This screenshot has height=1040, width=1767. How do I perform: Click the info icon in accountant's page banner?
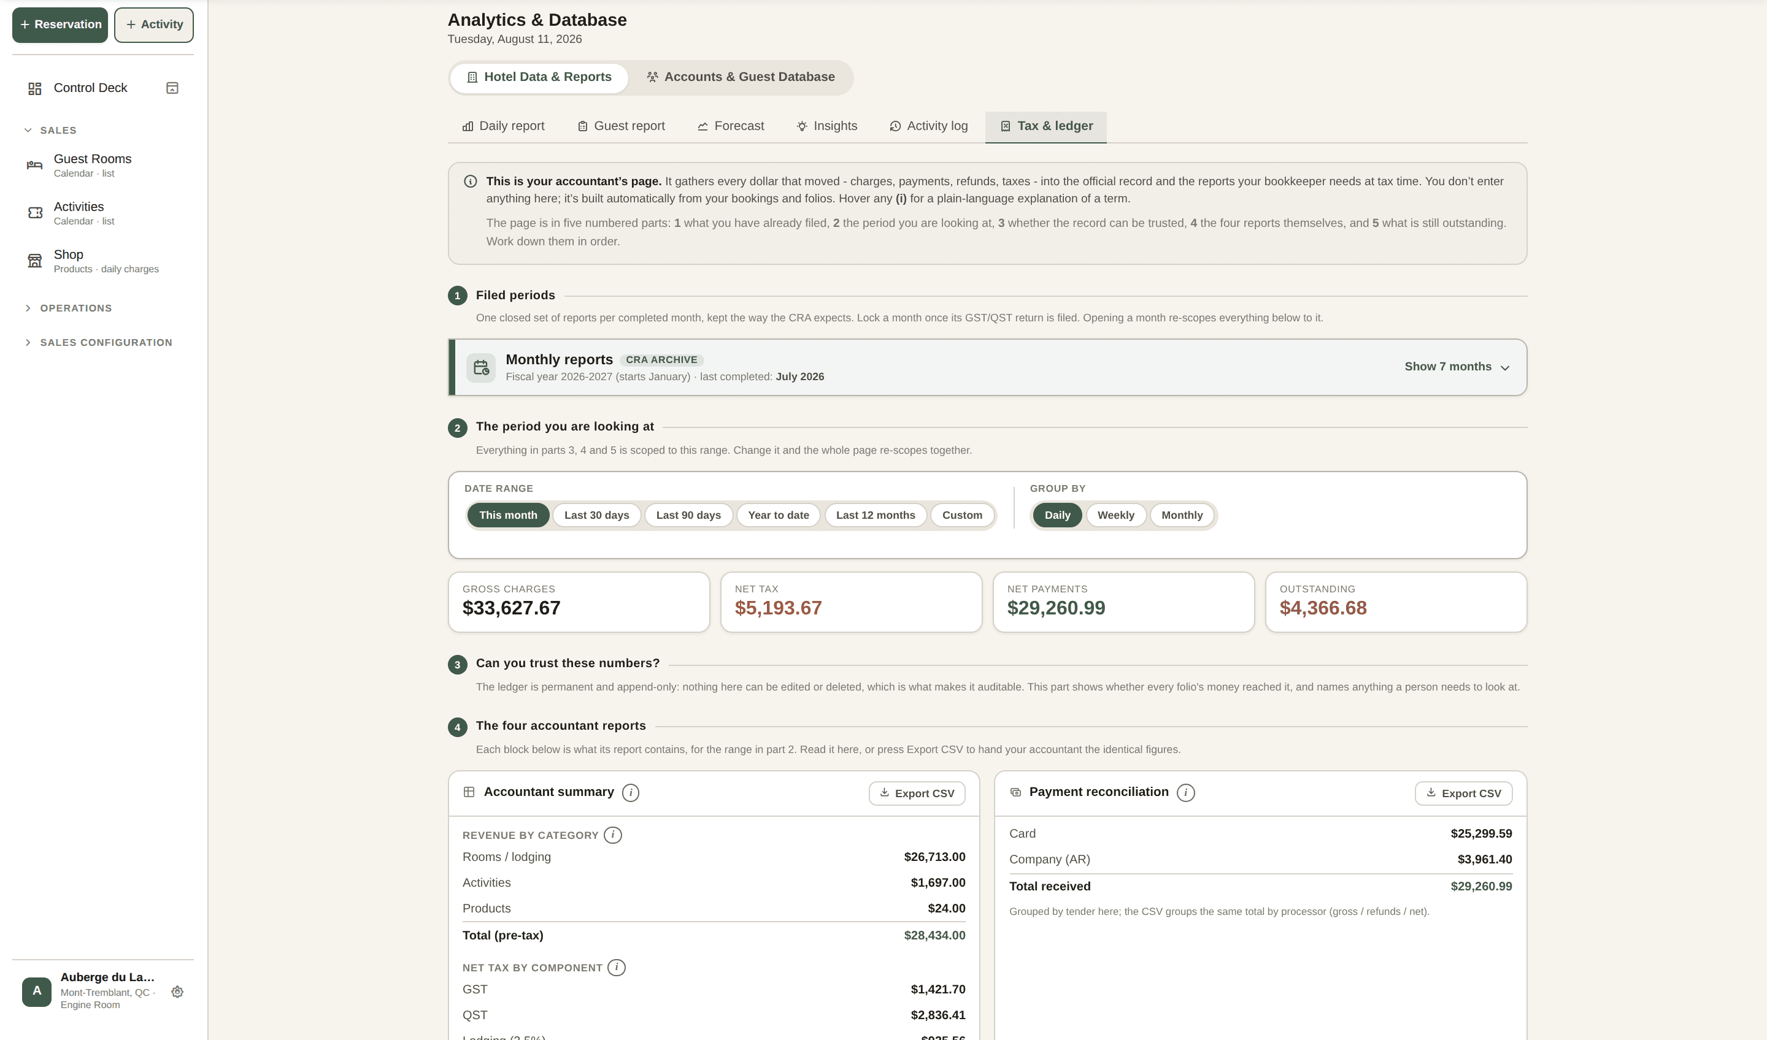(471, 182)
